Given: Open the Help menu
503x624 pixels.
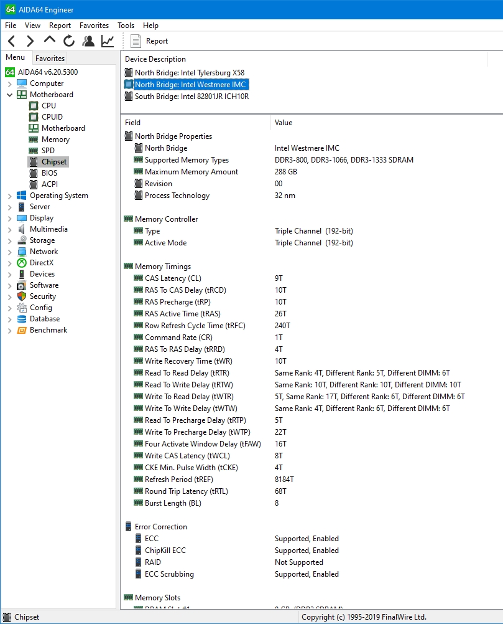Looking at the screenshot, I should 150,26.
